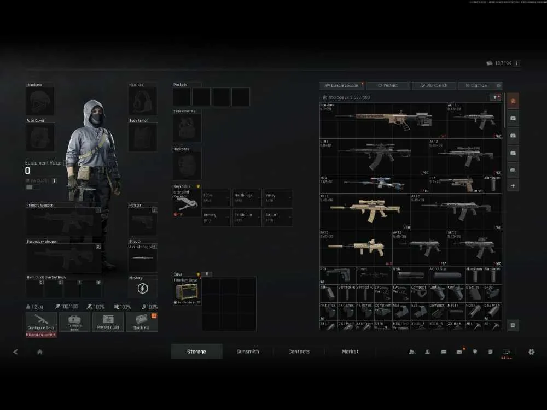Open the Wishlist

388,85
